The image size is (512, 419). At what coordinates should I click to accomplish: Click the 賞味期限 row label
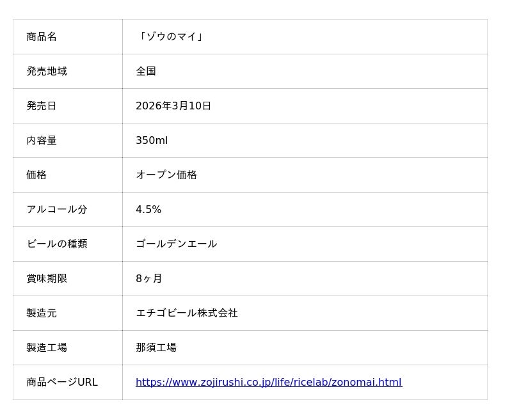(47, 278)
